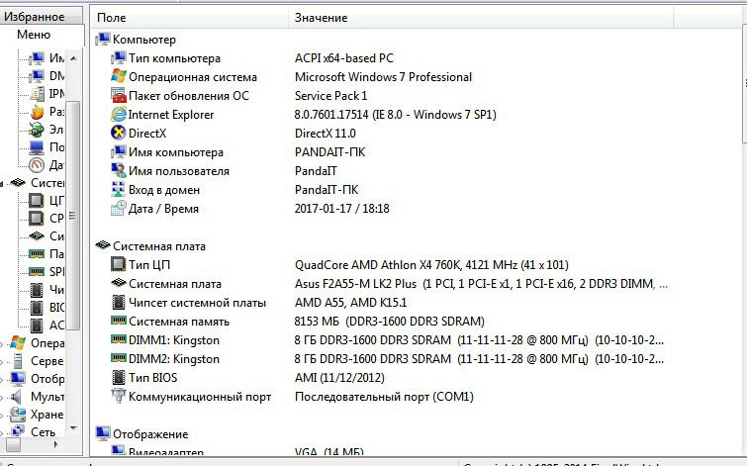The height and width of the screenshot is (466, 747).
Task: Open the AMD A55, AMD K15.1 chipset value
Action: pos(350,303)
